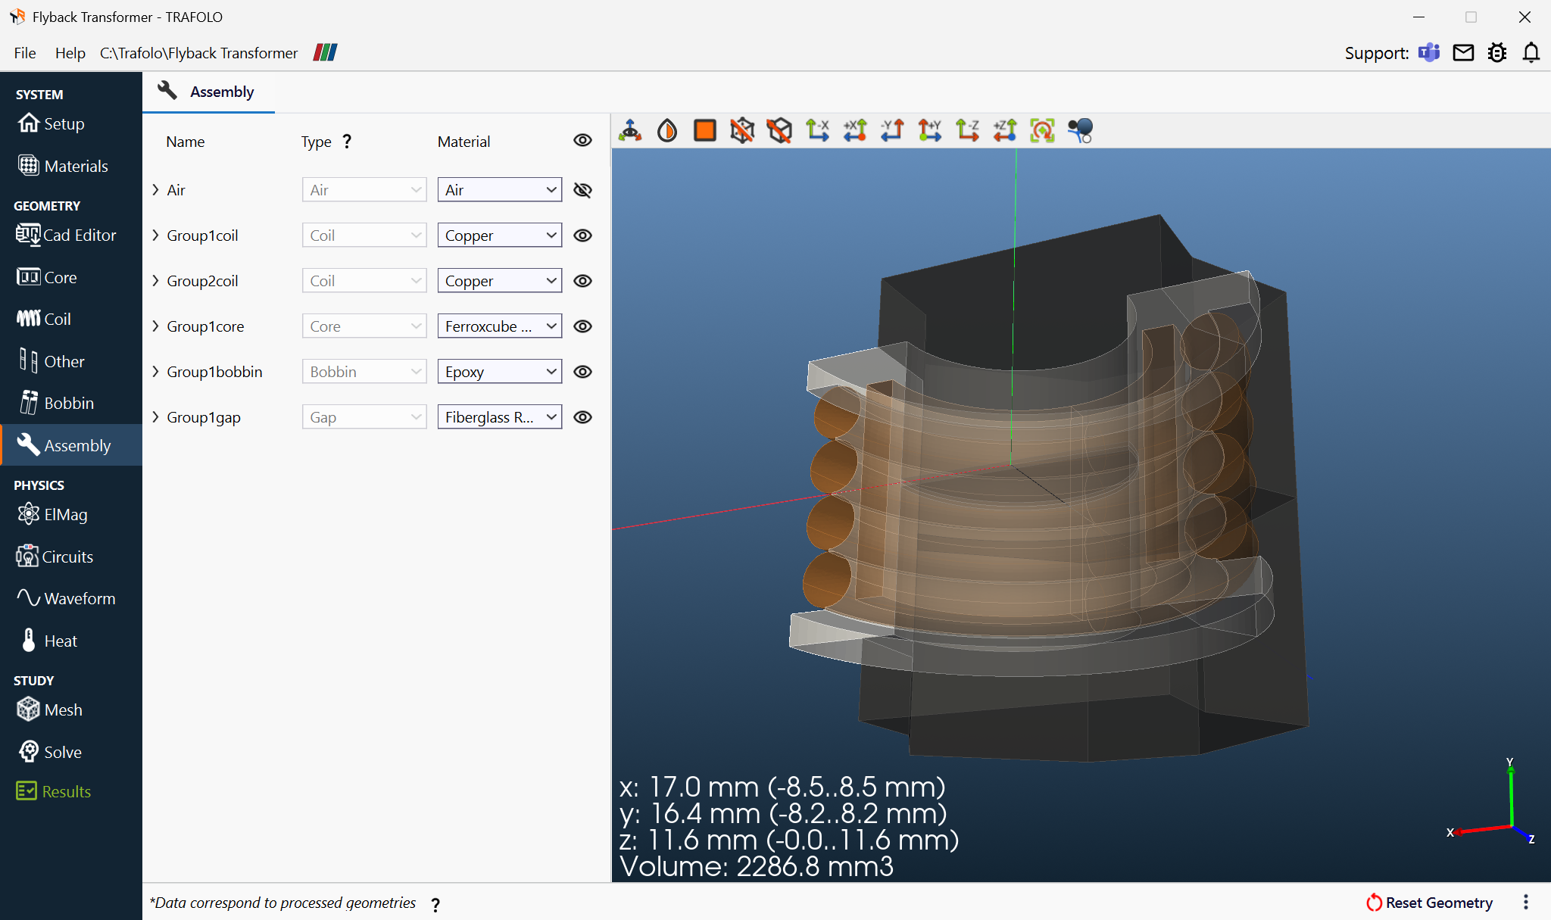
Task: Expand the Group1coil row chevron
Action: coord(155,235)
